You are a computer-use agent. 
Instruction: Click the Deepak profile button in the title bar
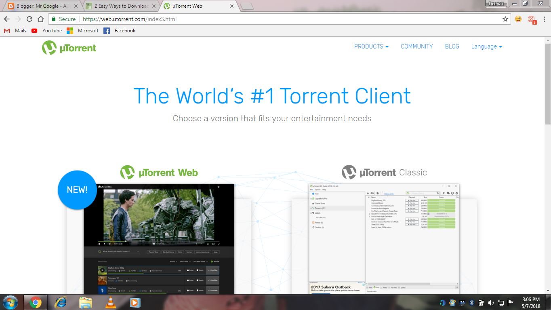tap(496, 4)
